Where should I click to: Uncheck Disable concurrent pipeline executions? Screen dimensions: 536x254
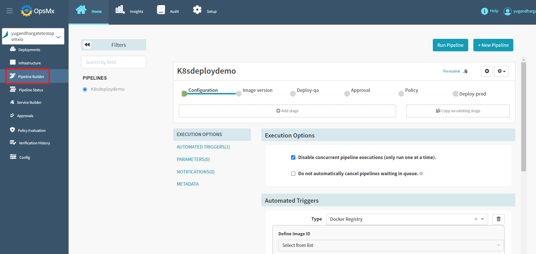(293, 158)
